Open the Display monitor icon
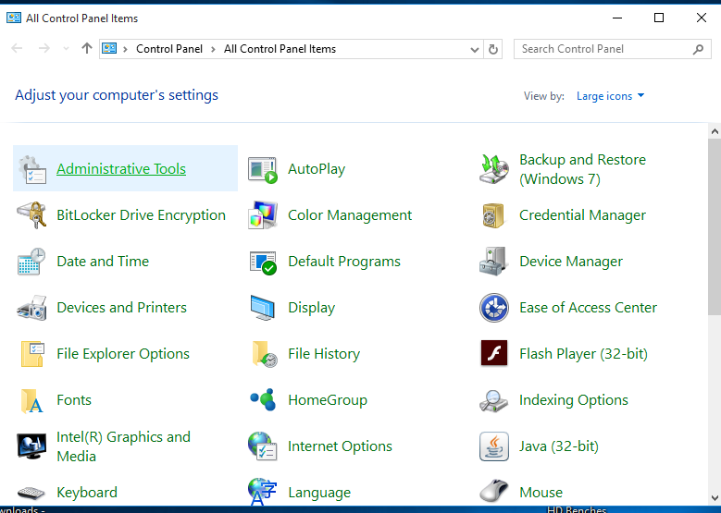The image size is (721, 513). click(263, 308)
